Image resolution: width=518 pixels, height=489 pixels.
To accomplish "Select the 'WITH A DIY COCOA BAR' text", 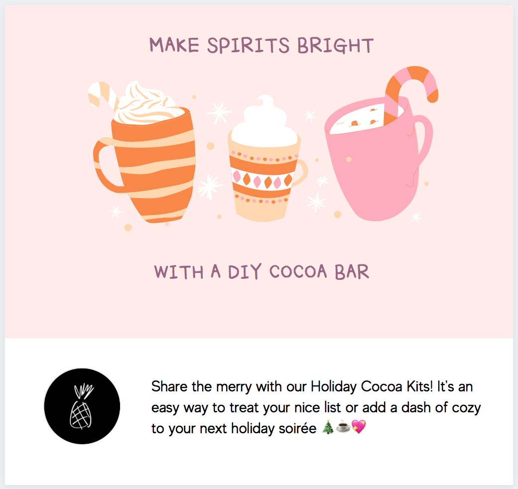I will 261,272.
